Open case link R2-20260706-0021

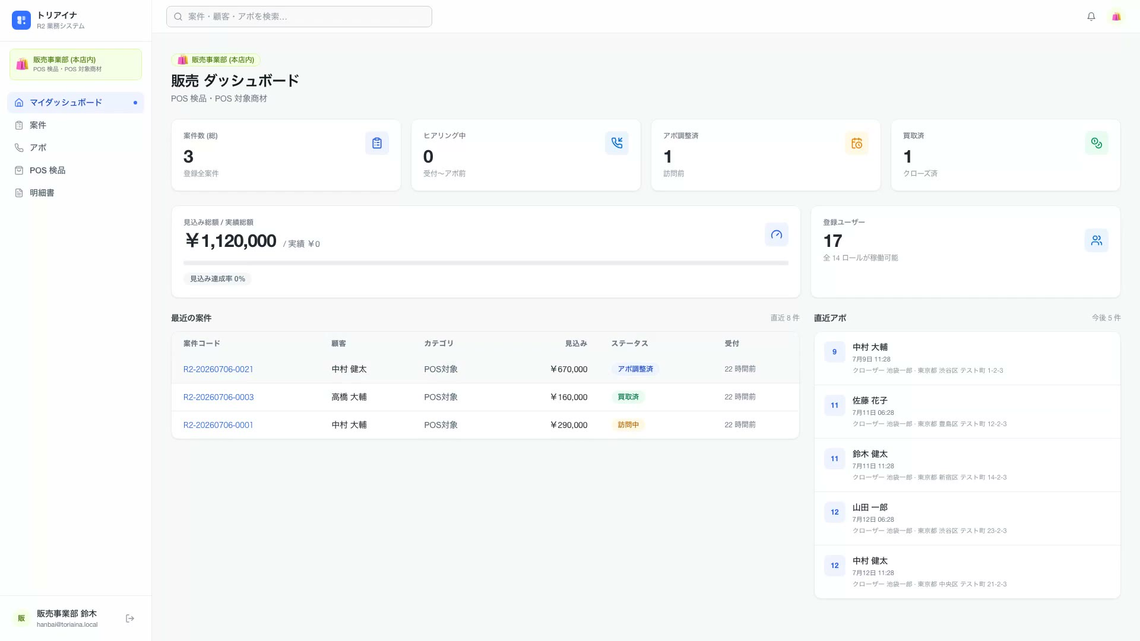(218, 369)
